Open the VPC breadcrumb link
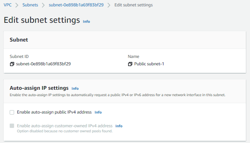Viewport: 250px width, 143px height. (8, 5)
